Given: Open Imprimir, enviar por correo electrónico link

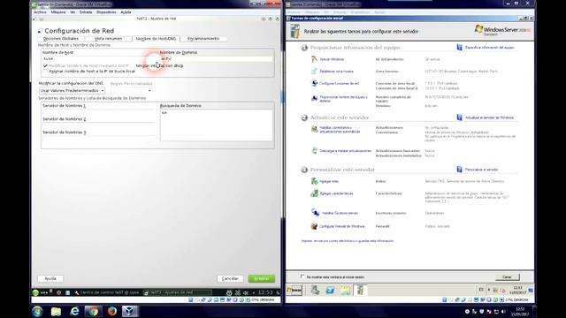Looking at the screenshot, I should 348,241.
